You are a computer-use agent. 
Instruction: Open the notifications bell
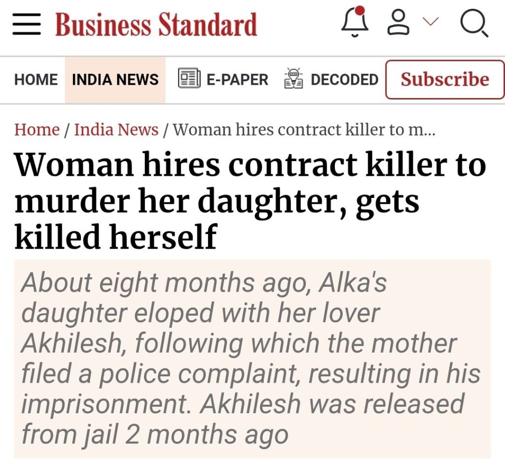355,23
